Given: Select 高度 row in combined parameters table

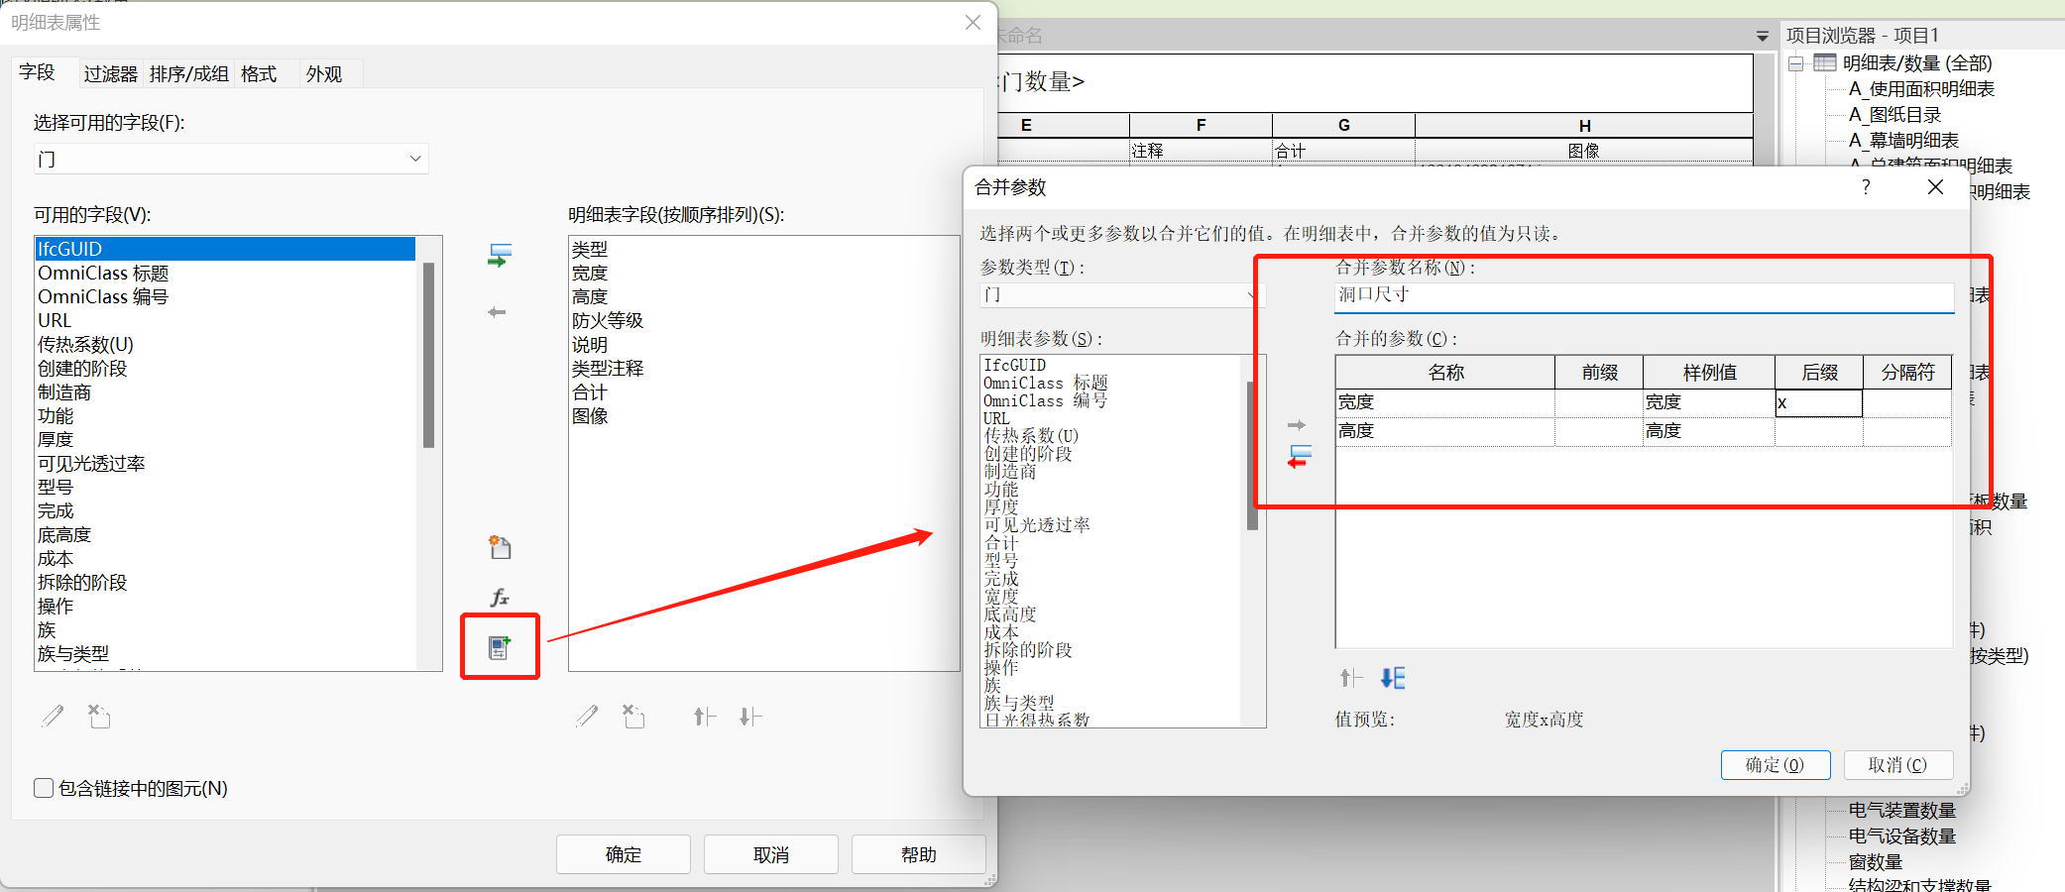Looking at the screenshot, I should click(x=1644, y=431).
